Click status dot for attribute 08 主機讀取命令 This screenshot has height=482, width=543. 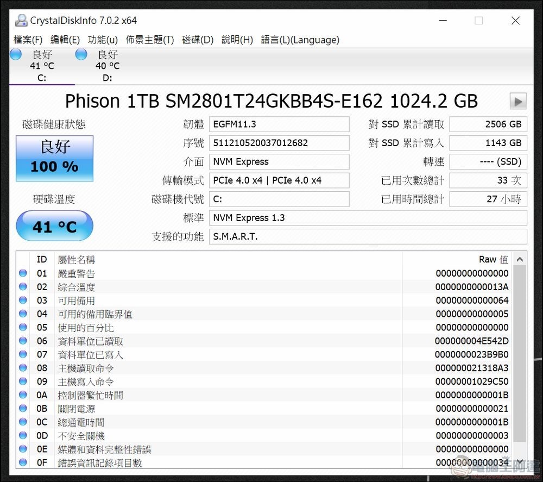pyautogui.click(x=23, y=368)
